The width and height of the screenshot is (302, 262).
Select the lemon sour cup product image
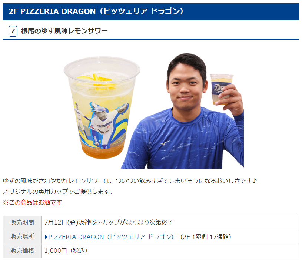(102, 107)
